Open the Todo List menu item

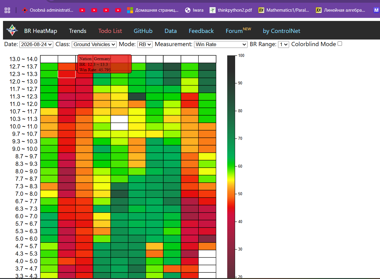click(110, 31)
